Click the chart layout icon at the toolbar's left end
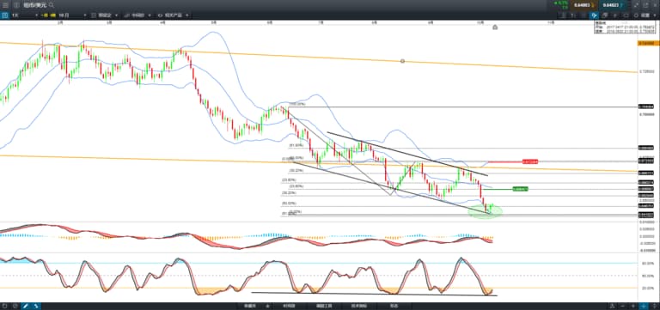 (5, 15)
